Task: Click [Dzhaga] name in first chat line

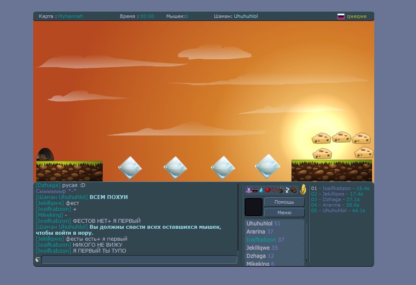Action: [48, 185]
